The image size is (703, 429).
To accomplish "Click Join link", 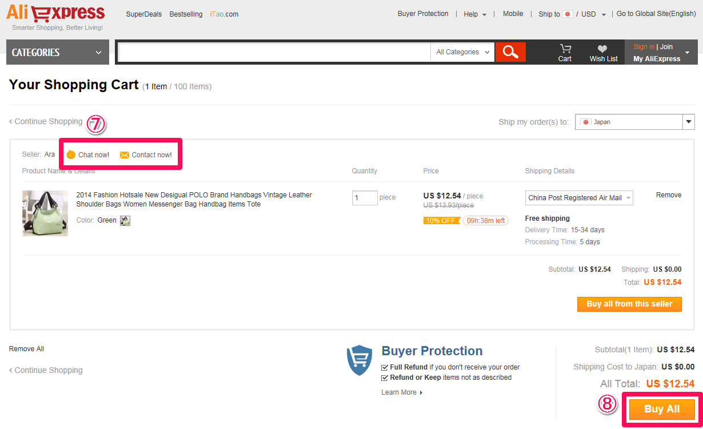I will (666, 47).
